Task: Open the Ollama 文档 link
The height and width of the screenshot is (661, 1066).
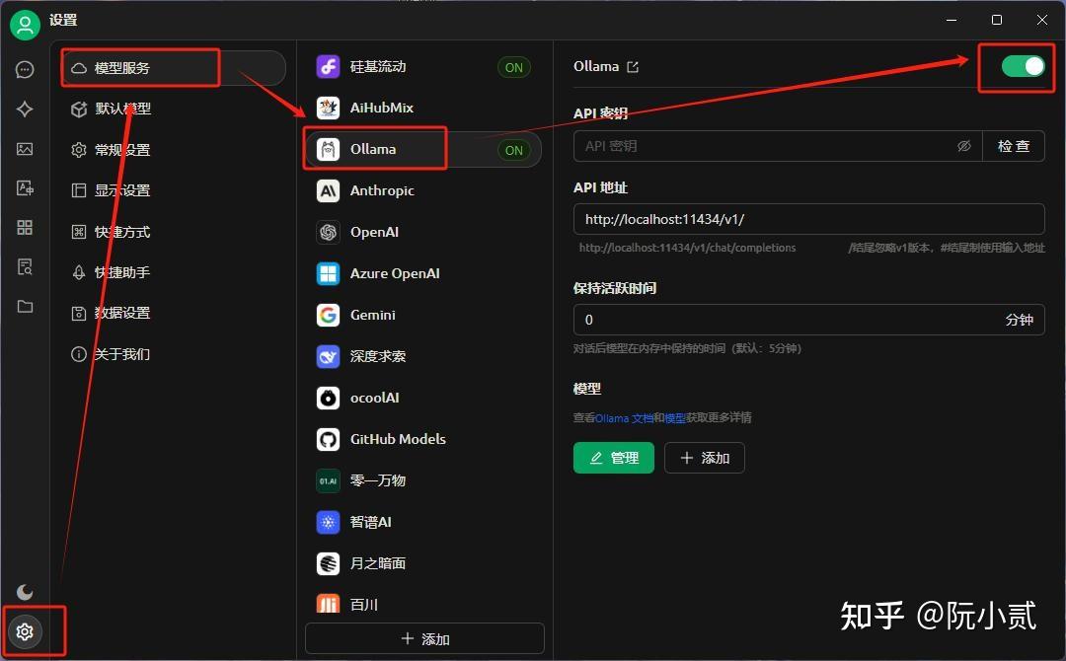Action: pyautogui.click(x=624, y=417)
